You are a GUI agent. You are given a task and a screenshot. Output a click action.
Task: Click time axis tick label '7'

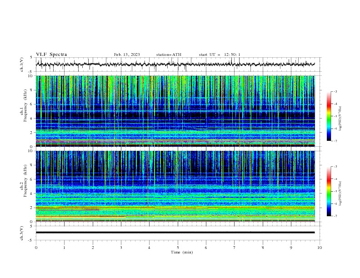235,248
